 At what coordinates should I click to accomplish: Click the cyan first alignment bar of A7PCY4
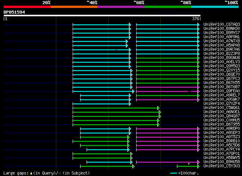[x=108, y=150]
